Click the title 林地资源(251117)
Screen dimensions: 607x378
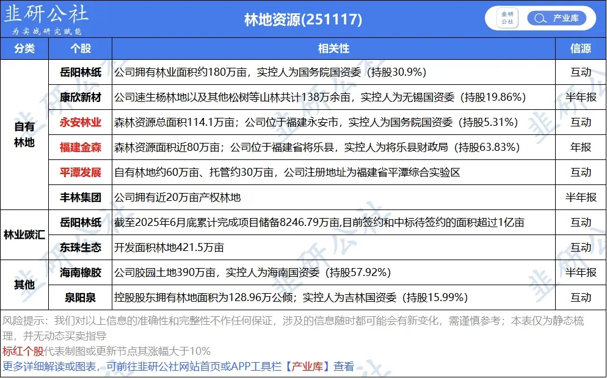point(303,20)
